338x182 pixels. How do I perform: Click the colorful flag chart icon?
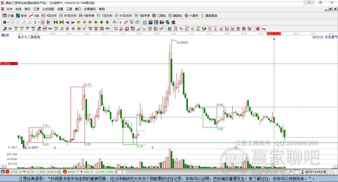pyautogui.click(x=49, y=22)
